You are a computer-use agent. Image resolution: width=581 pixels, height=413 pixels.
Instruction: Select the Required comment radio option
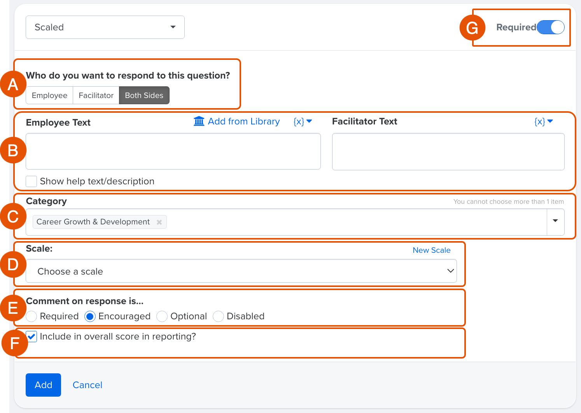[x=31, y=317]
